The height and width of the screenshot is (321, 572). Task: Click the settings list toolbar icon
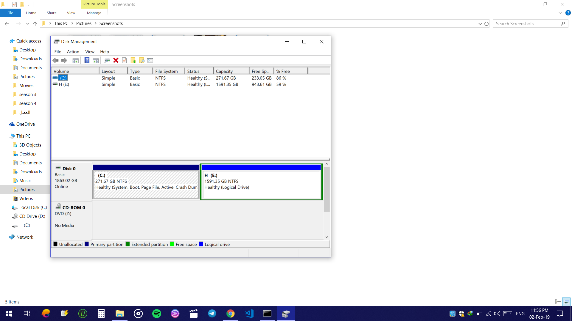click(150, 60)
